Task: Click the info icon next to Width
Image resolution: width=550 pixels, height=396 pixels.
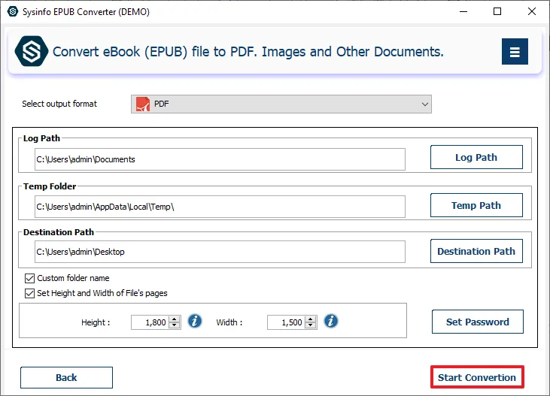Action: coord(331,321)
